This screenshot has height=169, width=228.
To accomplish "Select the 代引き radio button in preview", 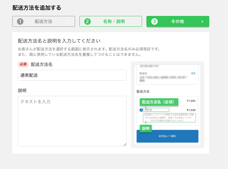I will [141, 110].
